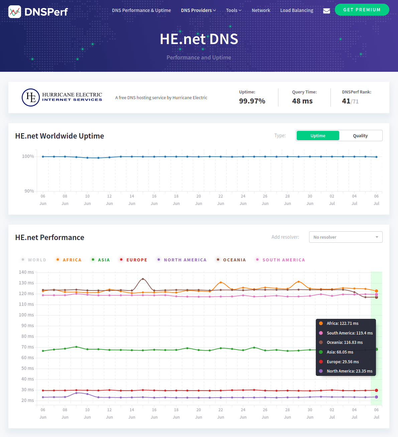Open the No resolver dropdown
This screenshot has height=437, width=398.
(x=346, y=237)
